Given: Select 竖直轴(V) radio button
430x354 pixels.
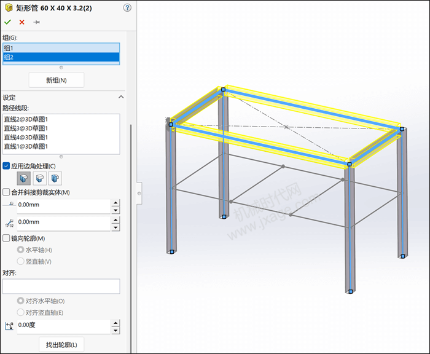Looking at the screenshot, I should (x=20, y=261).
